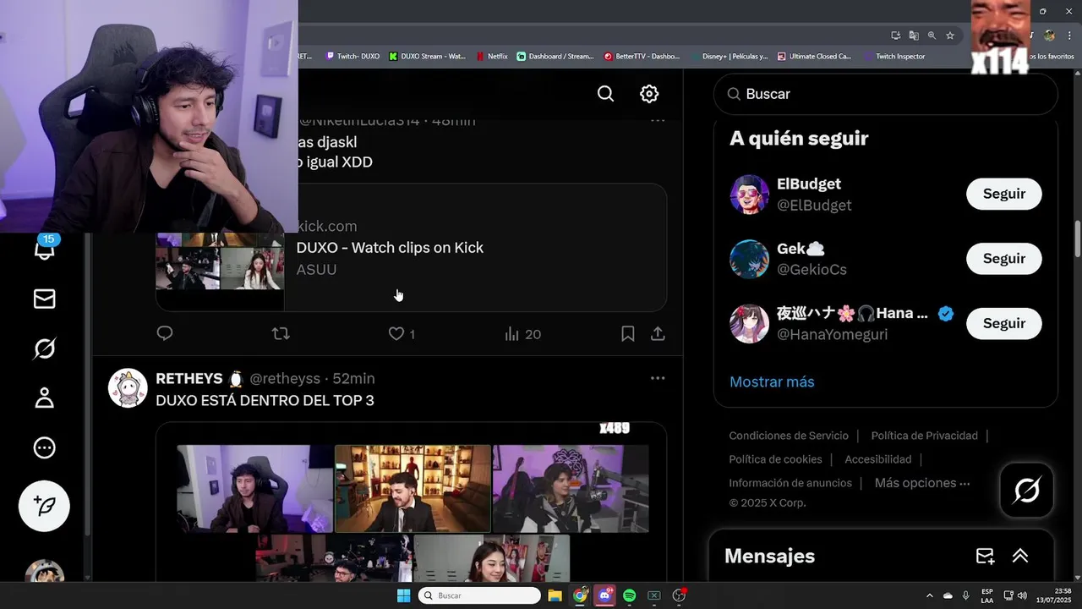Repost the Kick clips post
The image size is (1082, 609).
281,334
